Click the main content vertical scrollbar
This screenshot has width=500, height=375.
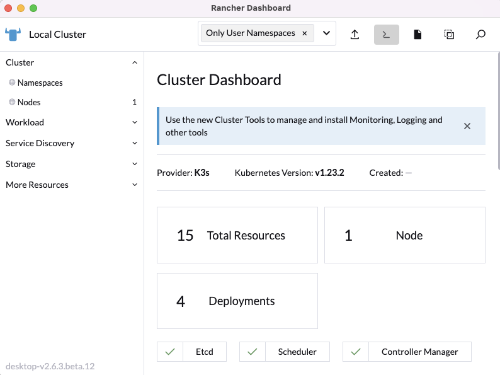pyautogui.click(x=498, y=112)
